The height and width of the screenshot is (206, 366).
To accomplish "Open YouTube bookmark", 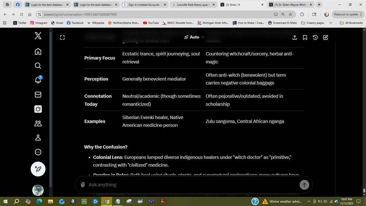I will click(151, 23).
